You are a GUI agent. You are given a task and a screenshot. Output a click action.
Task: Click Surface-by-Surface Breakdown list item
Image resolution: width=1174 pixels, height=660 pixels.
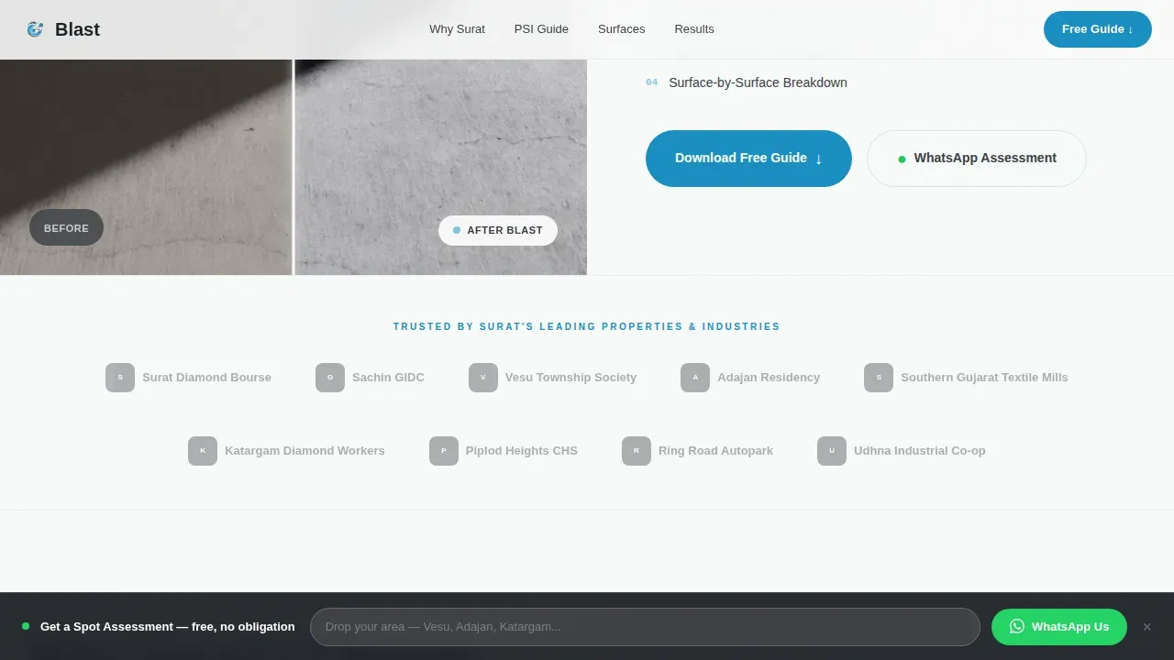758,82
